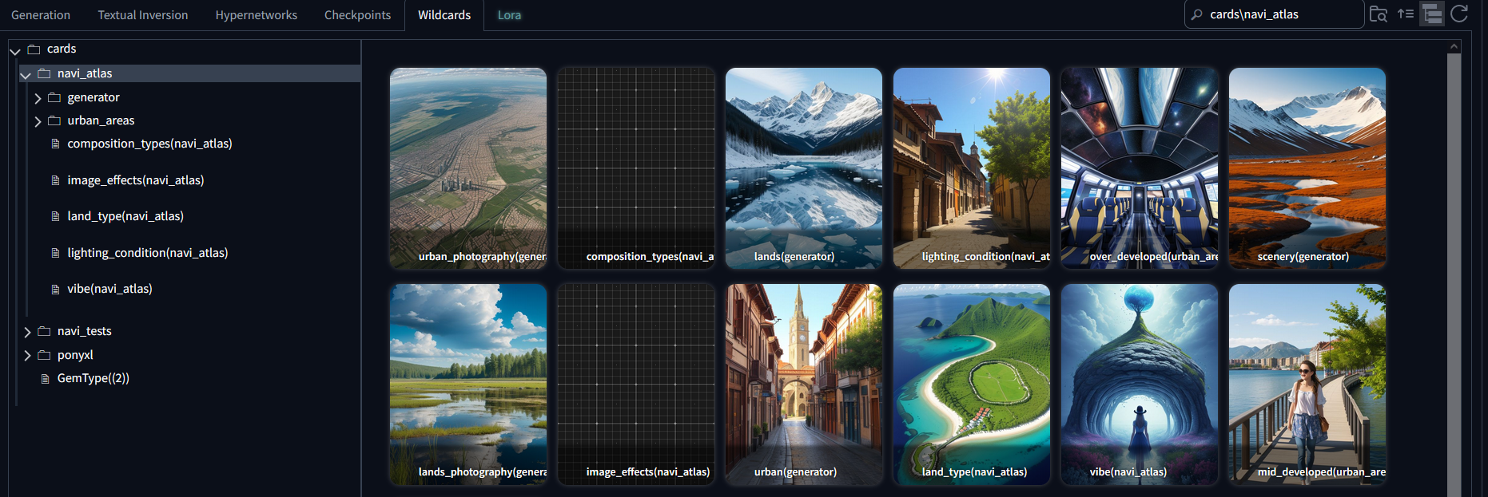Open the lighting_condition(navi_atlas) card
The height and width of the screenshot is (497, 1488).
[972, 168]
